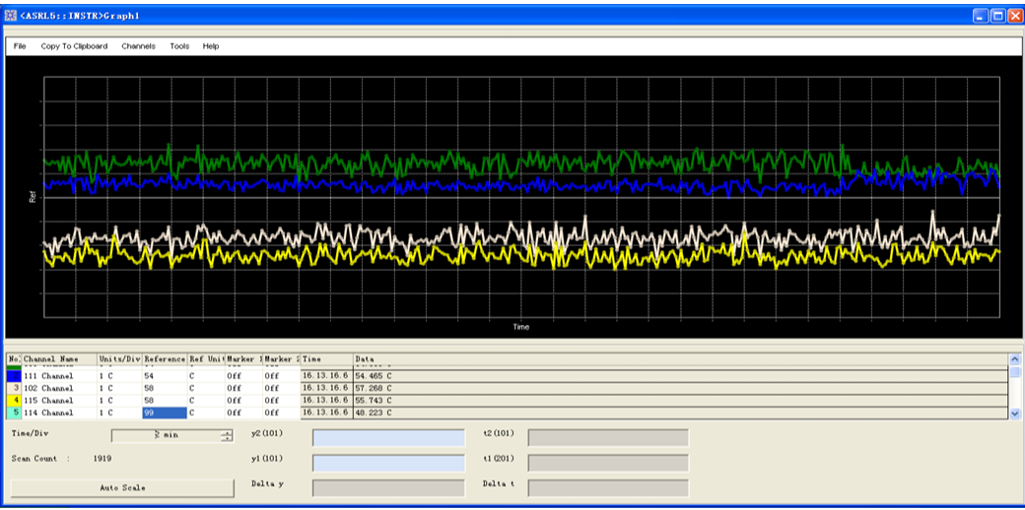Image resolution: width=1025 pixels, height=510 pixels.
Task: Click the blue swatch for 111 Channel
Action: point(14,376)
